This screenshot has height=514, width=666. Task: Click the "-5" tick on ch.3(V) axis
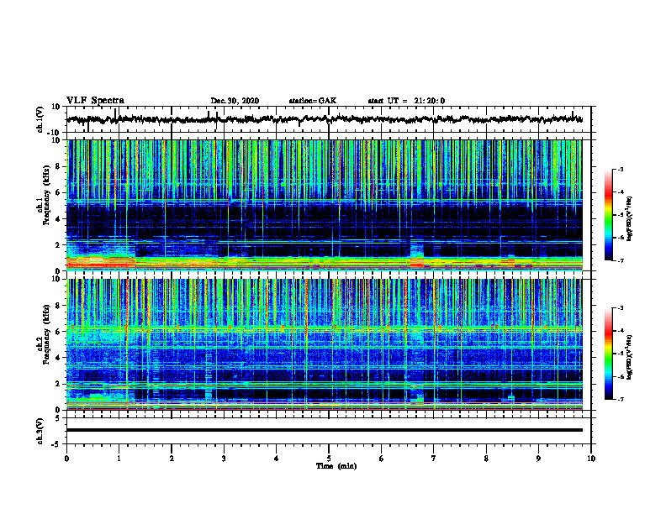click(56, 444)
